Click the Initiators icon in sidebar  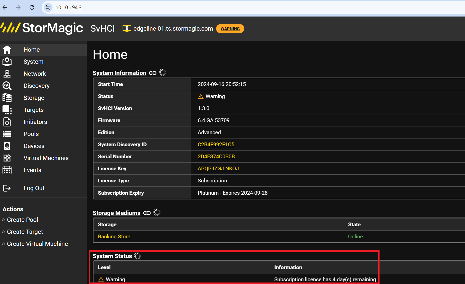(7, 122)
